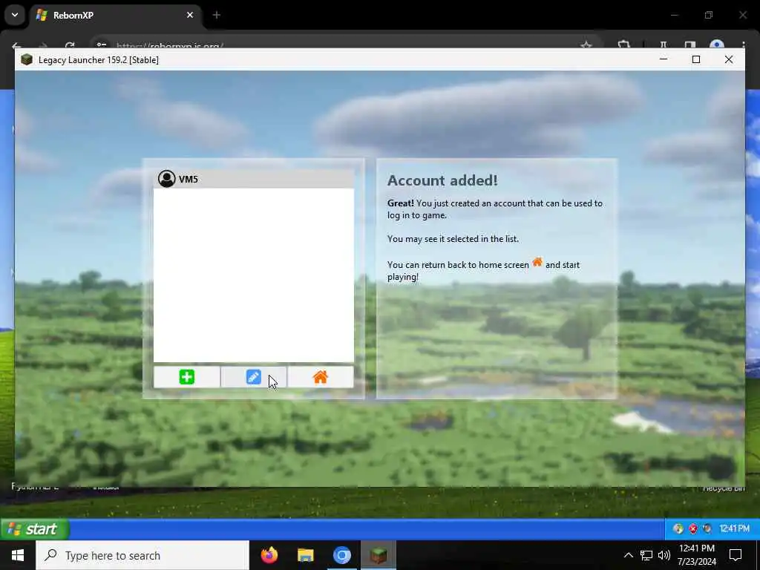Open File Explorer from the taskbar

[x=305, y=555]
